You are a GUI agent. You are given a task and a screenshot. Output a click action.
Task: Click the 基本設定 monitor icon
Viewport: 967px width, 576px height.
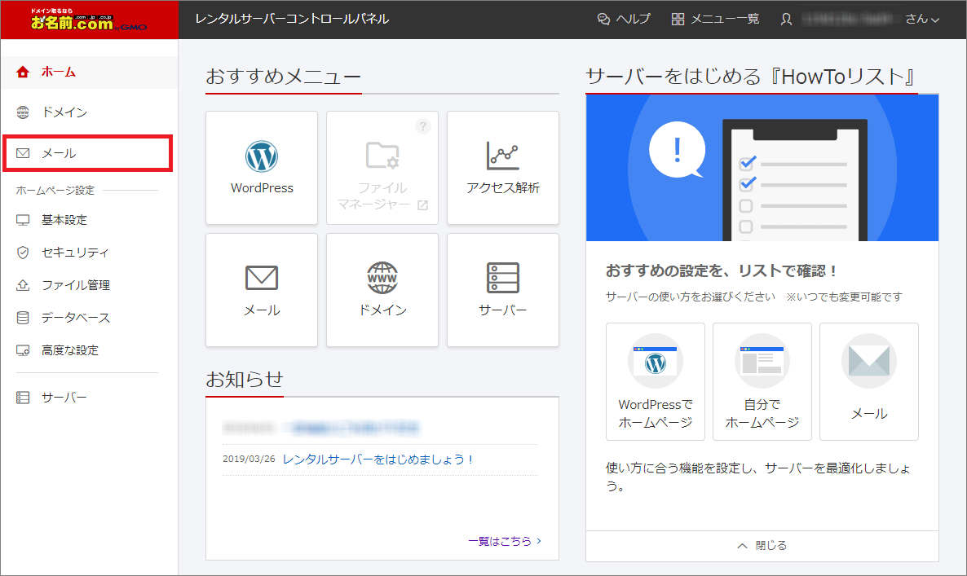pos(23,220)
